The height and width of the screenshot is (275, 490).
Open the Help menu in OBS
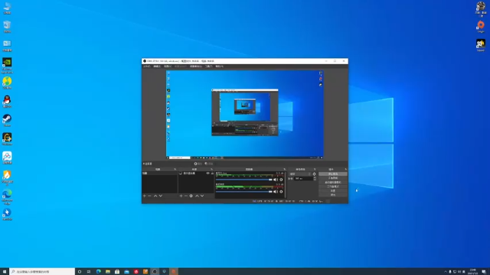coord(220,66)
